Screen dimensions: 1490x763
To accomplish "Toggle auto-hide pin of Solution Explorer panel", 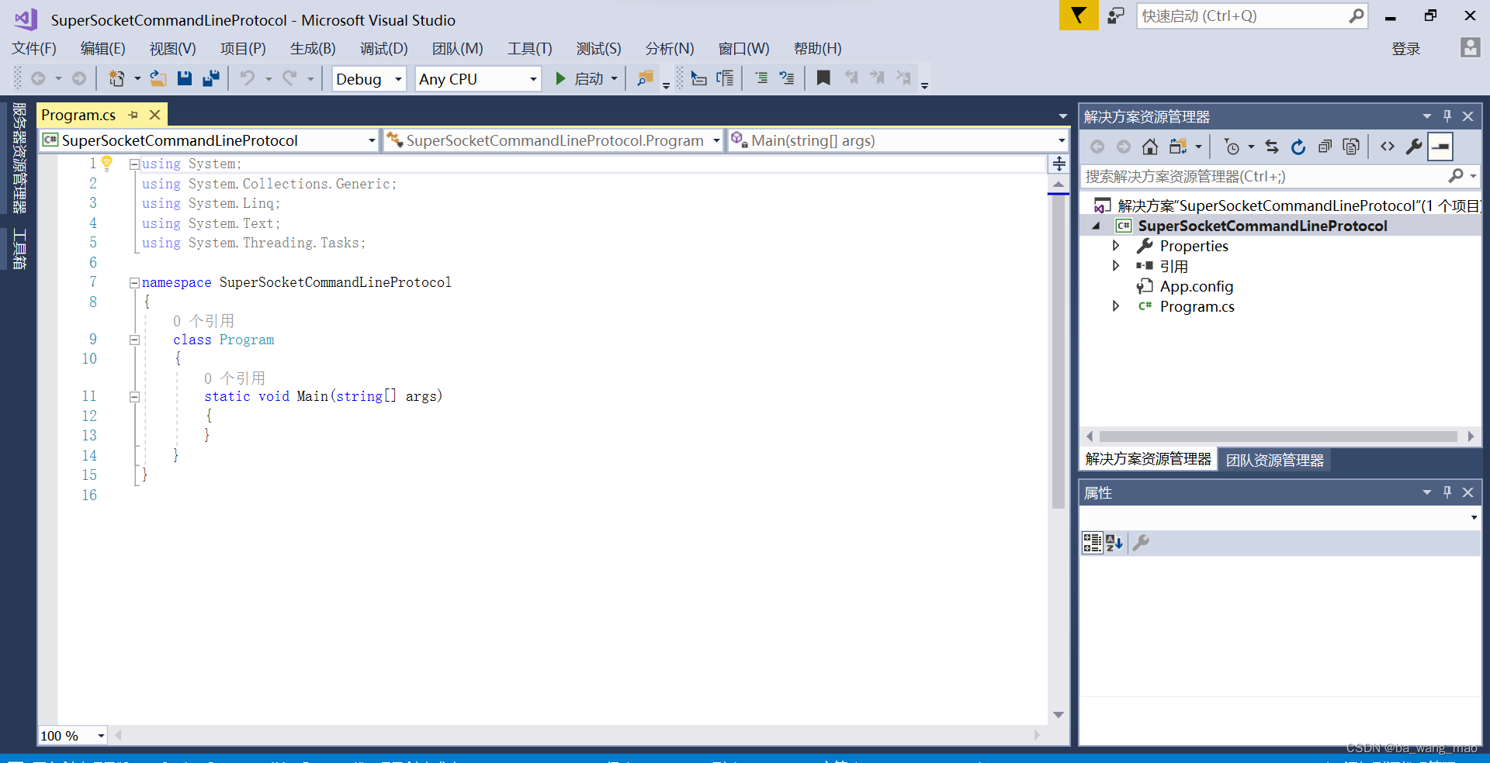I will 1447,116.
